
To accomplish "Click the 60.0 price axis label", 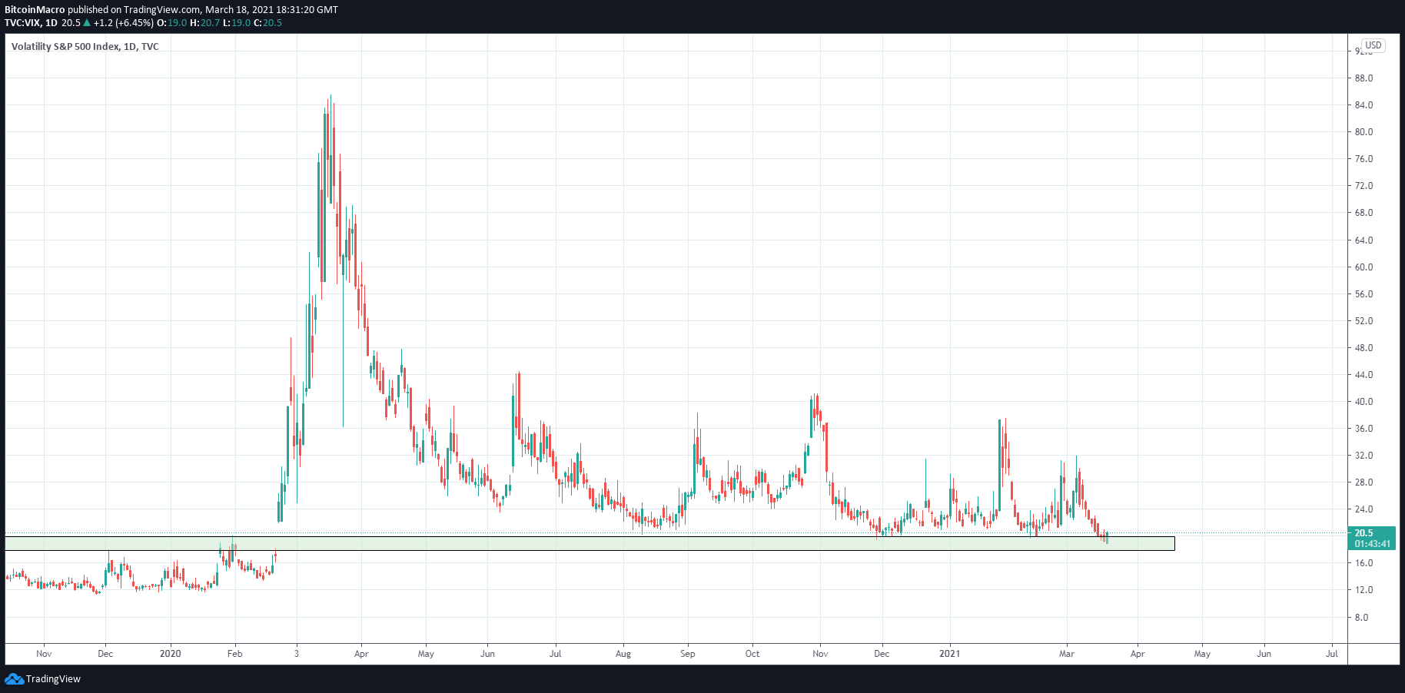I will click(1363, 267).
